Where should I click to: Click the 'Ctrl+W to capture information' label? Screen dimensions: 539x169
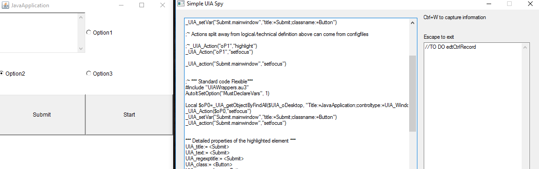455,17
